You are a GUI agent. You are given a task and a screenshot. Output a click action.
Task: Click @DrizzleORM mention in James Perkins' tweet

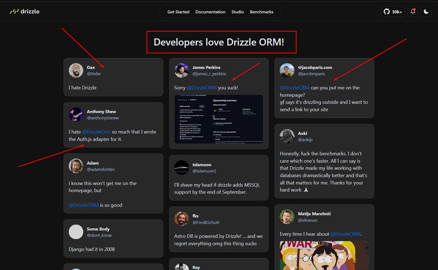click(x=202, y=88)
